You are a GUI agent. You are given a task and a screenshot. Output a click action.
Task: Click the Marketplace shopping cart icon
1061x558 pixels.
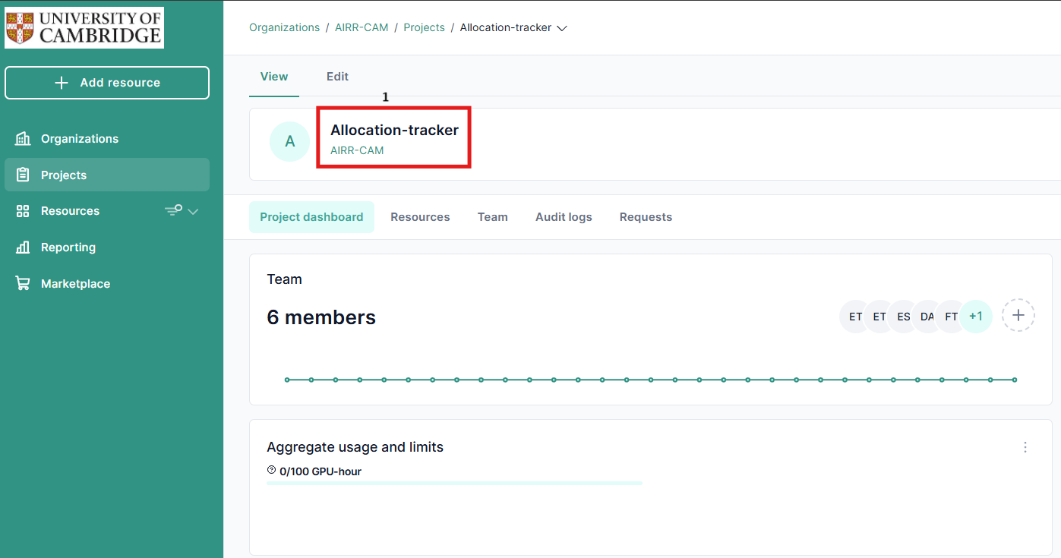point(23,284)
